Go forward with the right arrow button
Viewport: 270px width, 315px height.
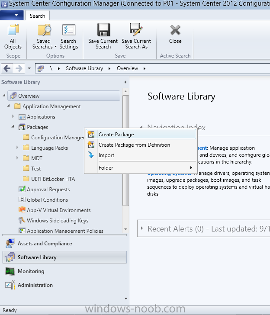[x=19, y=68]
